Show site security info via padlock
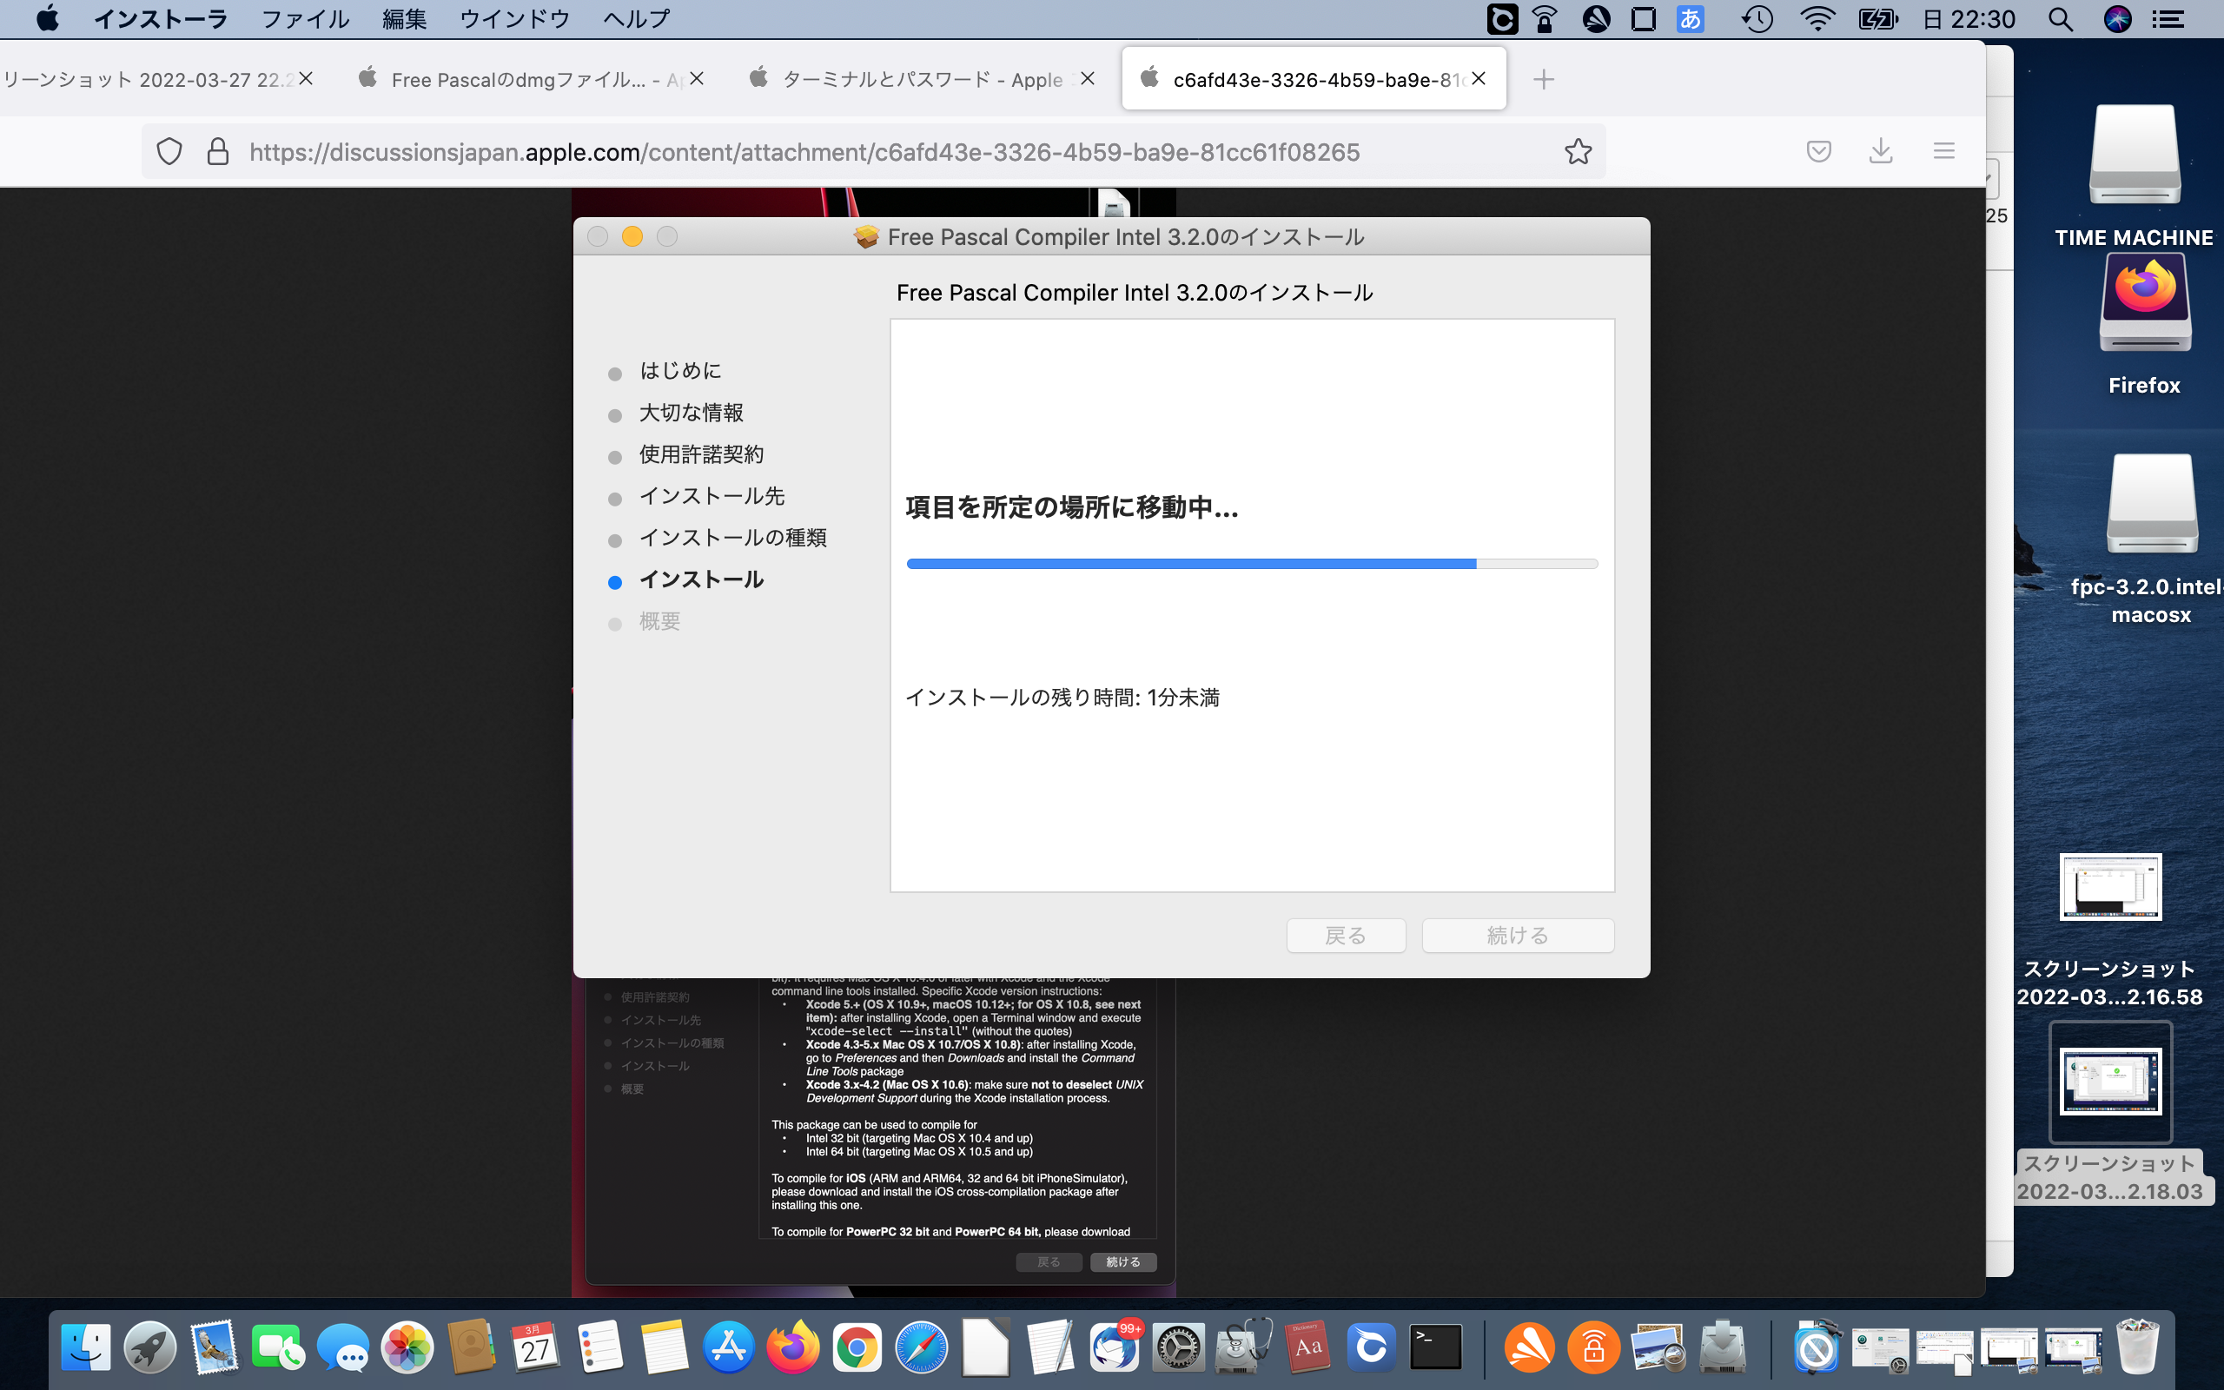2224x1390 pixels. (x=218, y=152)
